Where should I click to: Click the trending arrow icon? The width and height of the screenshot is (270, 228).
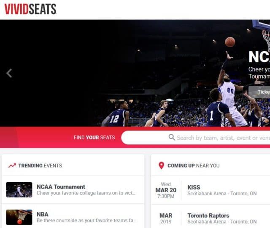click(12, 165)
